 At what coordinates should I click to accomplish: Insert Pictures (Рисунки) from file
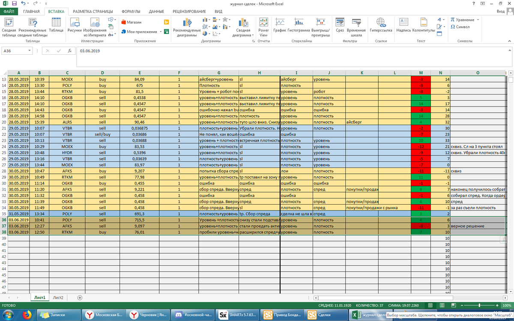point(75,25)
